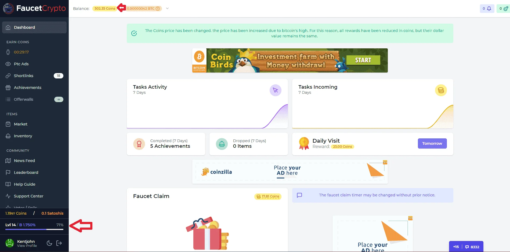This screenshot has height=252, width=510.
Task: Click the 00:29:17 faucet timer
Action: 21,52
